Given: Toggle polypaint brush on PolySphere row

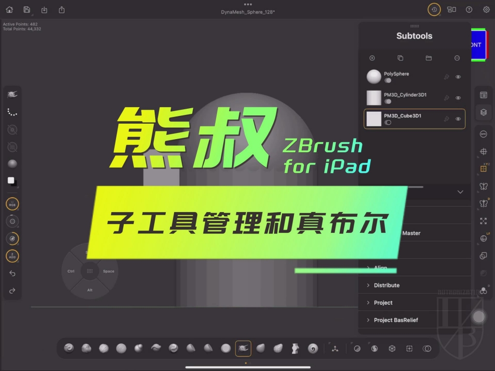Looking at the screenshot, I should [x=446, y=77].
